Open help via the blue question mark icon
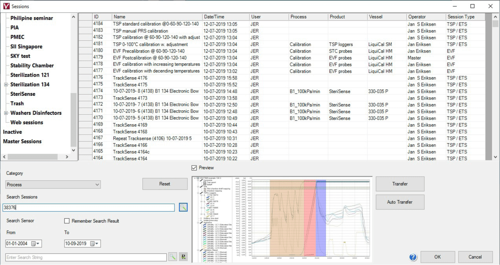 pyautogui.click(x=413, y=257)
